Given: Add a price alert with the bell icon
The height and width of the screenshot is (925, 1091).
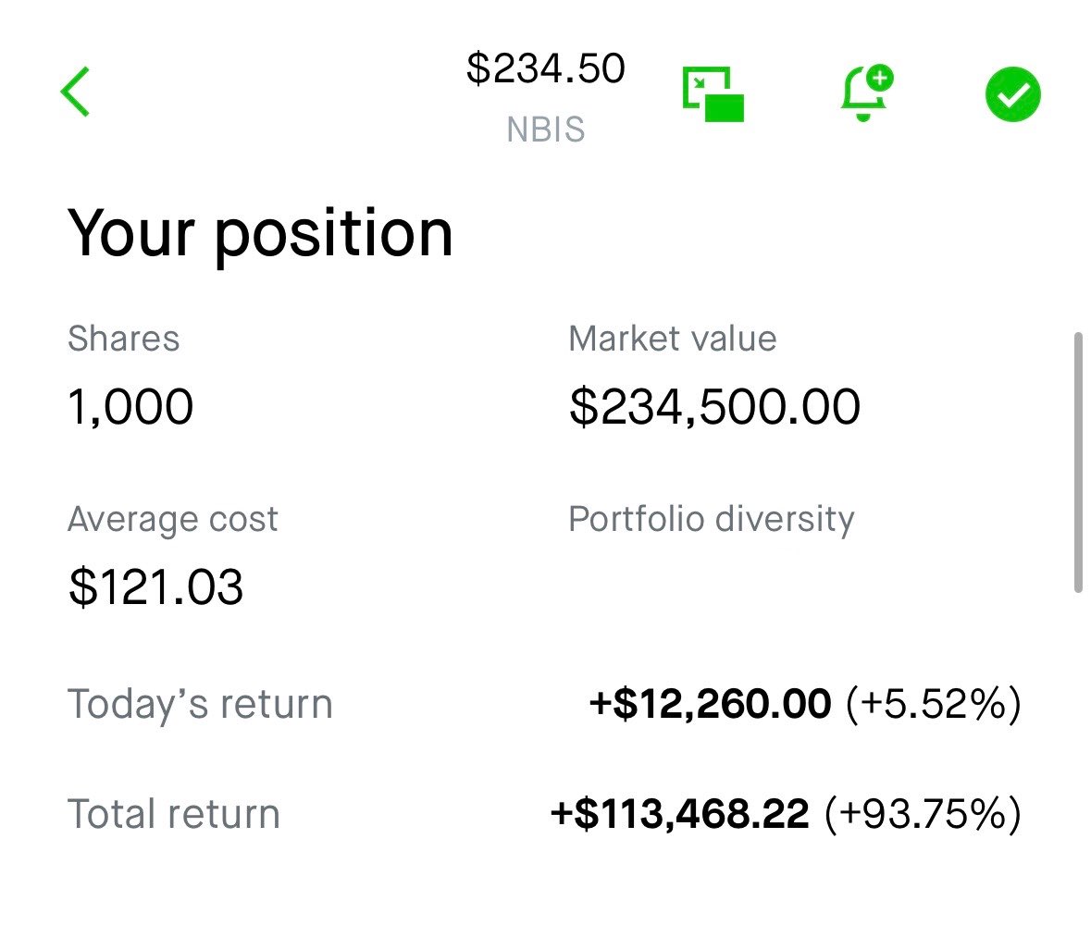Looking at the screenshot, I should 867,93.
